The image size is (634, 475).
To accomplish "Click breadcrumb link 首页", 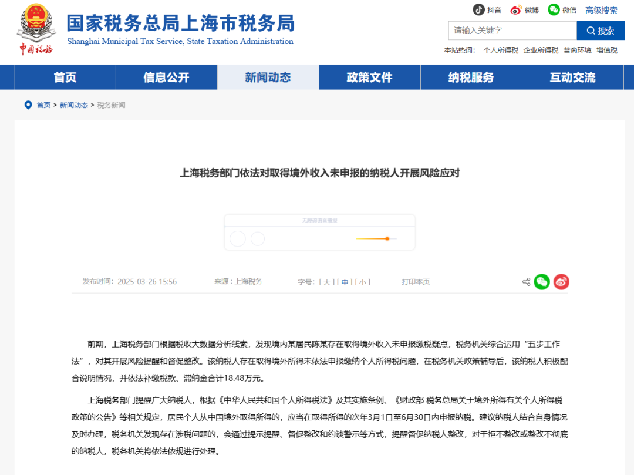I will tap(43, 105).
